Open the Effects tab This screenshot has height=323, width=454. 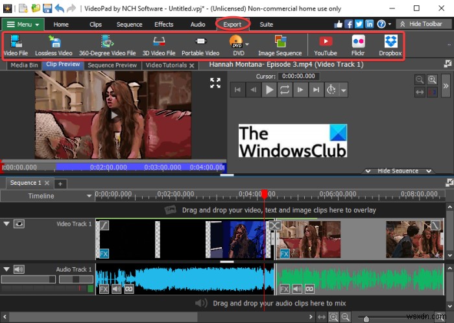[164, 24]
